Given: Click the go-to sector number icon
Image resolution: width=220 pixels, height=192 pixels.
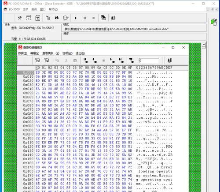Looking at the screenshot, I should (131, 60).
